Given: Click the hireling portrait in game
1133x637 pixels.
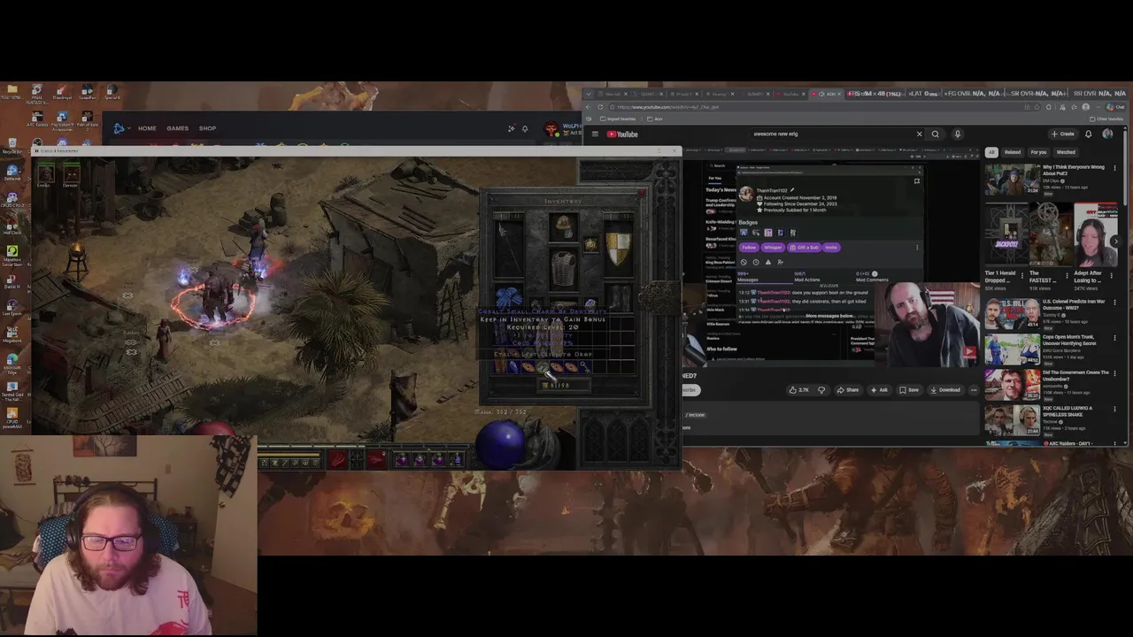Looking at the screenshot, I should pyautogui.click(x=45, y=175).
